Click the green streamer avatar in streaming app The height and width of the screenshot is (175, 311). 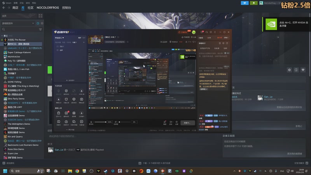194,32
